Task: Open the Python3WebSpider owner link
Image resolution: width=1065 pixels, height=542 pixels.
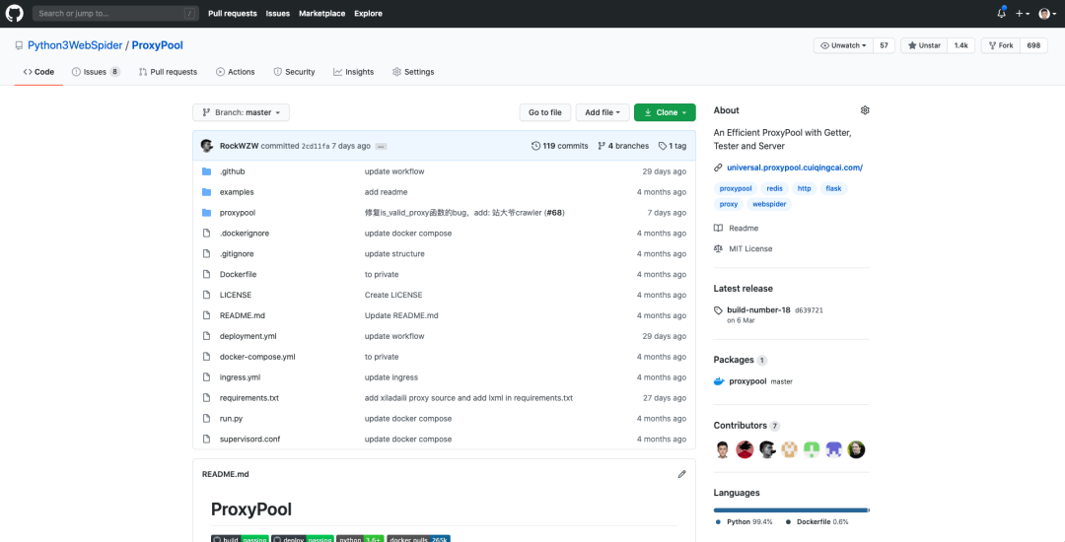Action: pyautogui.click(x=75, y=45)
